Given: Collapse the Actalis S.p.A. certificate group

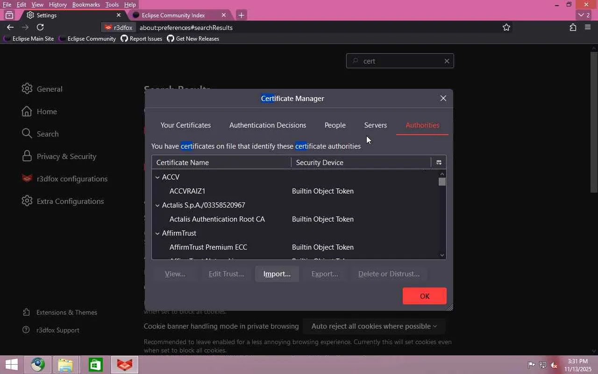Looking at the screenshot, I should point(157,205).
